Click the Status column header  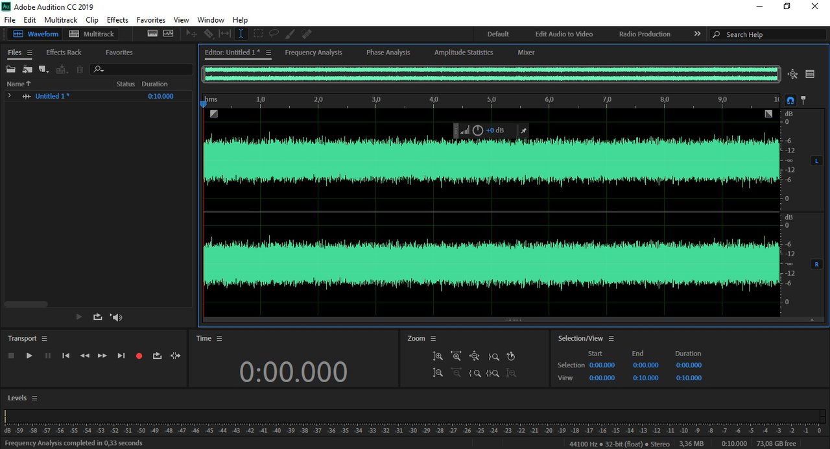[x=125, y=84]
